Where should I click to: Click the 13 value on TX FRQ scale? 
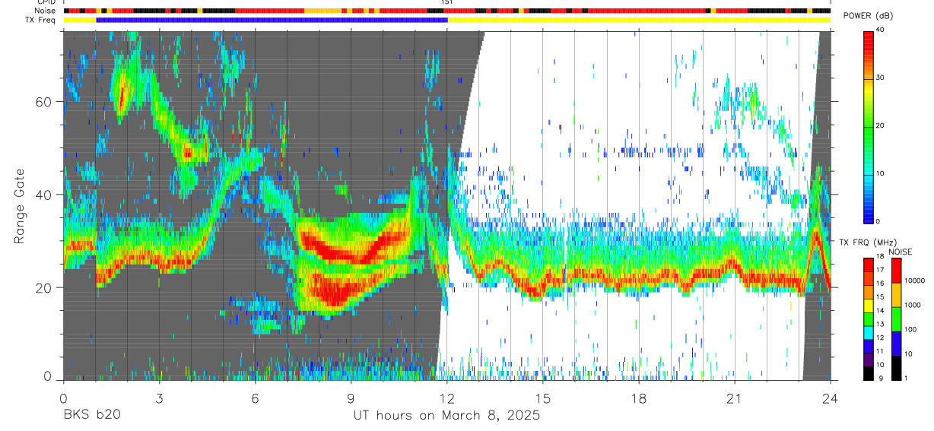pyautogui.click(x=881, y=325)
